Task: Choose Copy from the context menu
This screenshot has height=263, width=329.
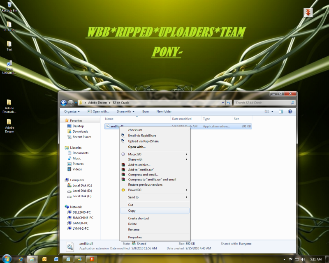Action: pos(155,210)
